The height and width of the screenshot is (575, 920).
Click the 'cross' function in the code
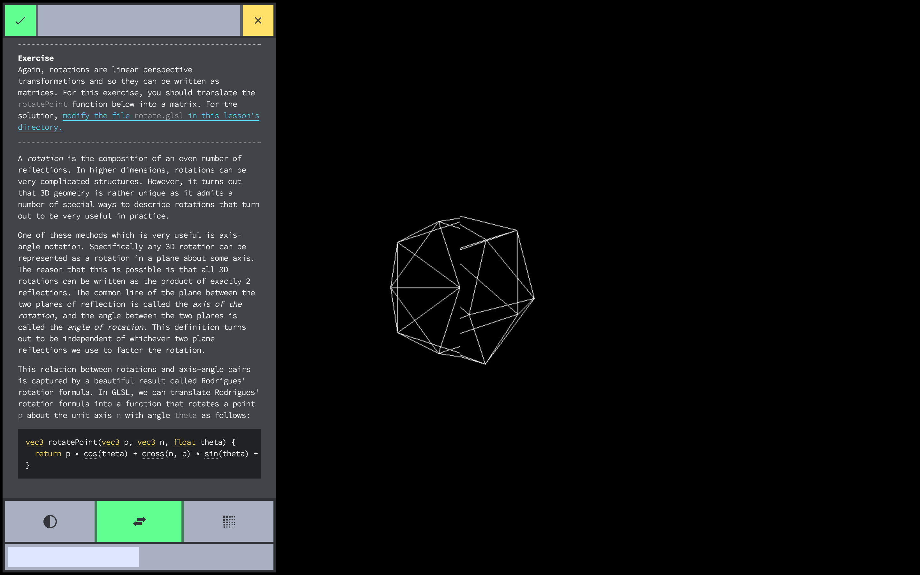[x=153, y=454]
